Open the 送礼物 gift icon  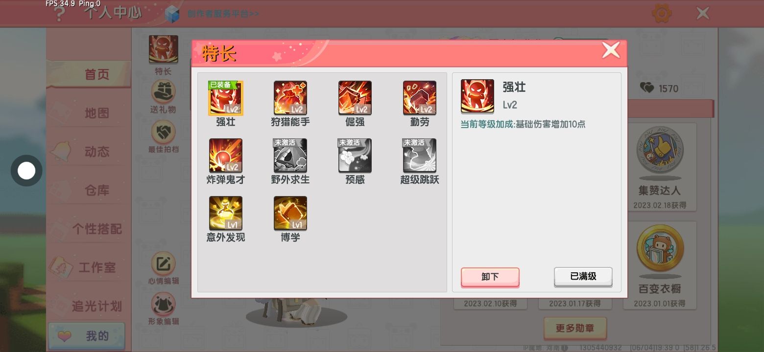tap(163, 97)
